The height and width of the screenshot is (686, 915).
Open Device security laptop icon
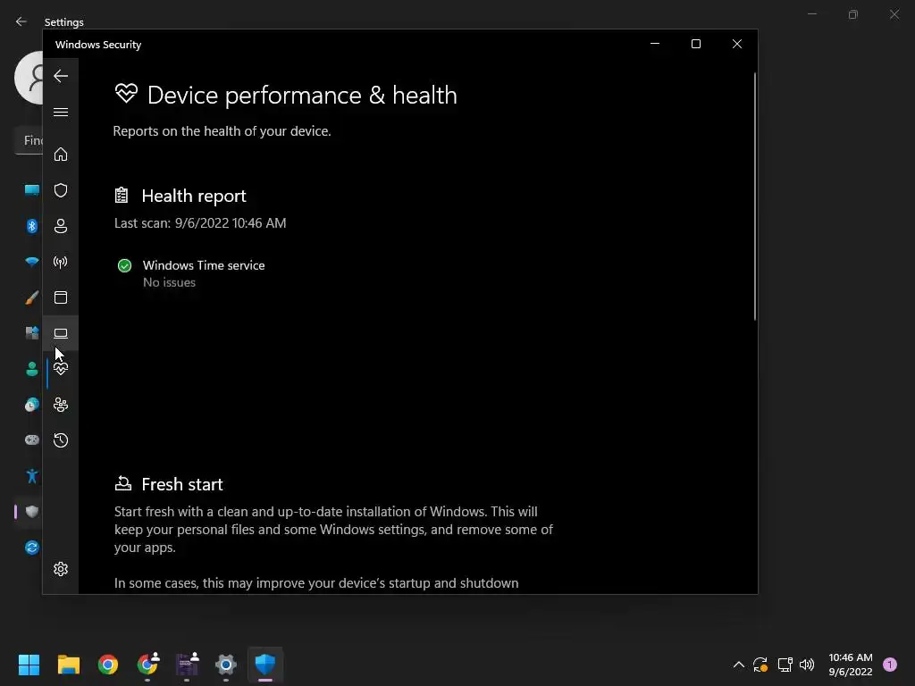click(61, 333)
